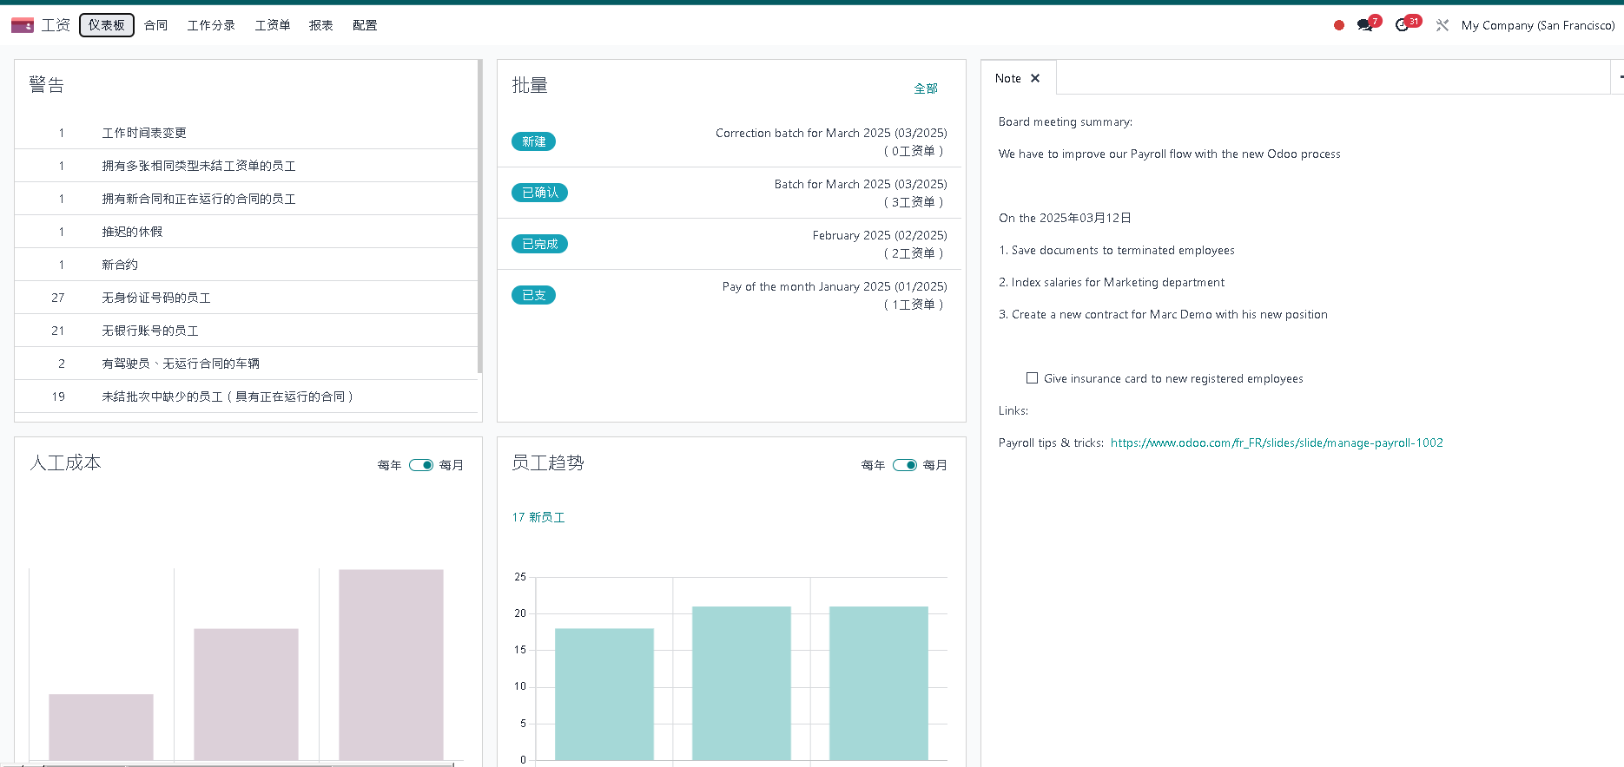1624x767 pixels.
Task: Click the red recording status dot
Action: (1338, 25)
